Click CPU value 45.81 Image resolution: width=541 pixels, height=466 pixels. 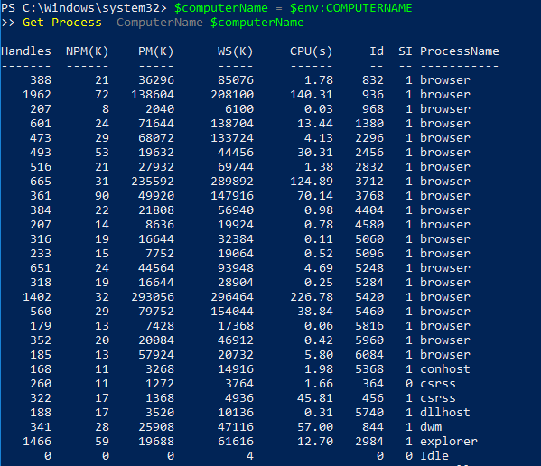click(x=315, y=398)
